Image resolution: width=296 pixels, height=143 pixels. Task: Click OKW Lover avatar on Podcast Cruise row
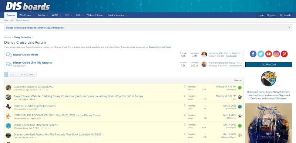pyautogui.click(x=240, y=116)
